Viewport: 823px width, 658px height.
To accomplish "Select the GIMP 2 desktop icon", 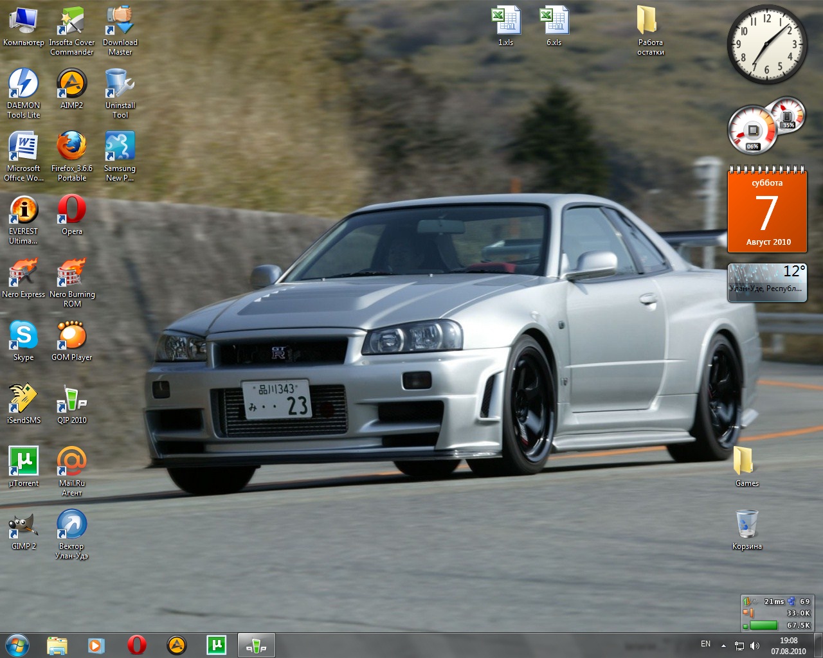I will click(24, 525).
